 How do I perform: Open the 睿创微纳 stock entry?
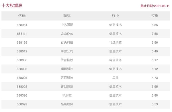(x=67, y=87)
